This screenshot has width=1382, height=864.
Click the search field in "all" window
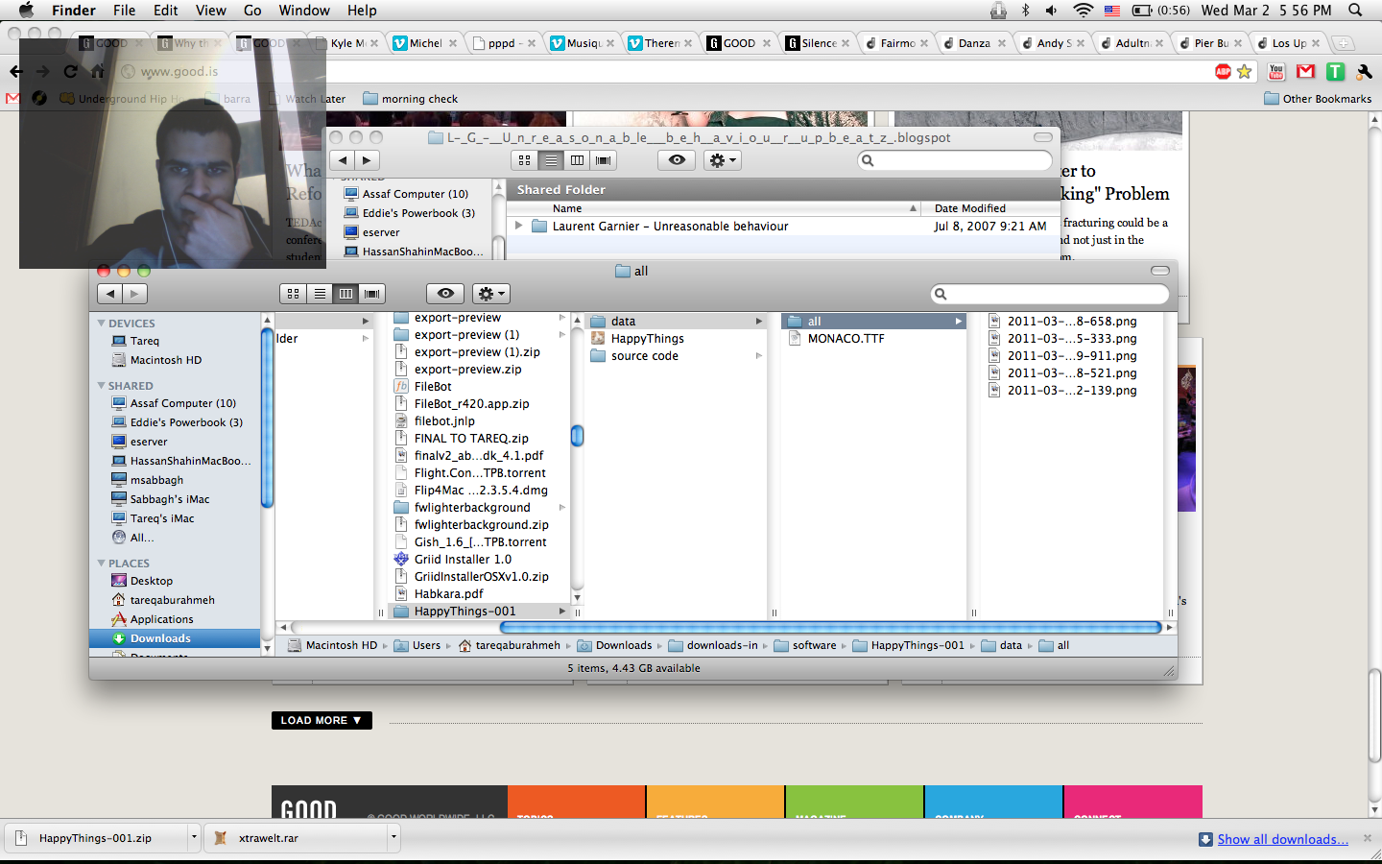coord(1051,294)
